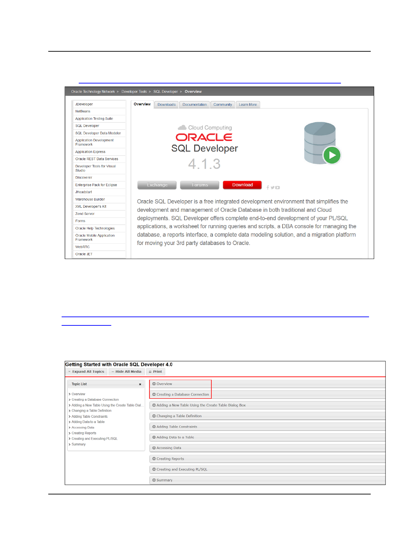Select Adding Table Constraints in Topic List
This screenshot has width=419, height=542.
pos(89,417)
